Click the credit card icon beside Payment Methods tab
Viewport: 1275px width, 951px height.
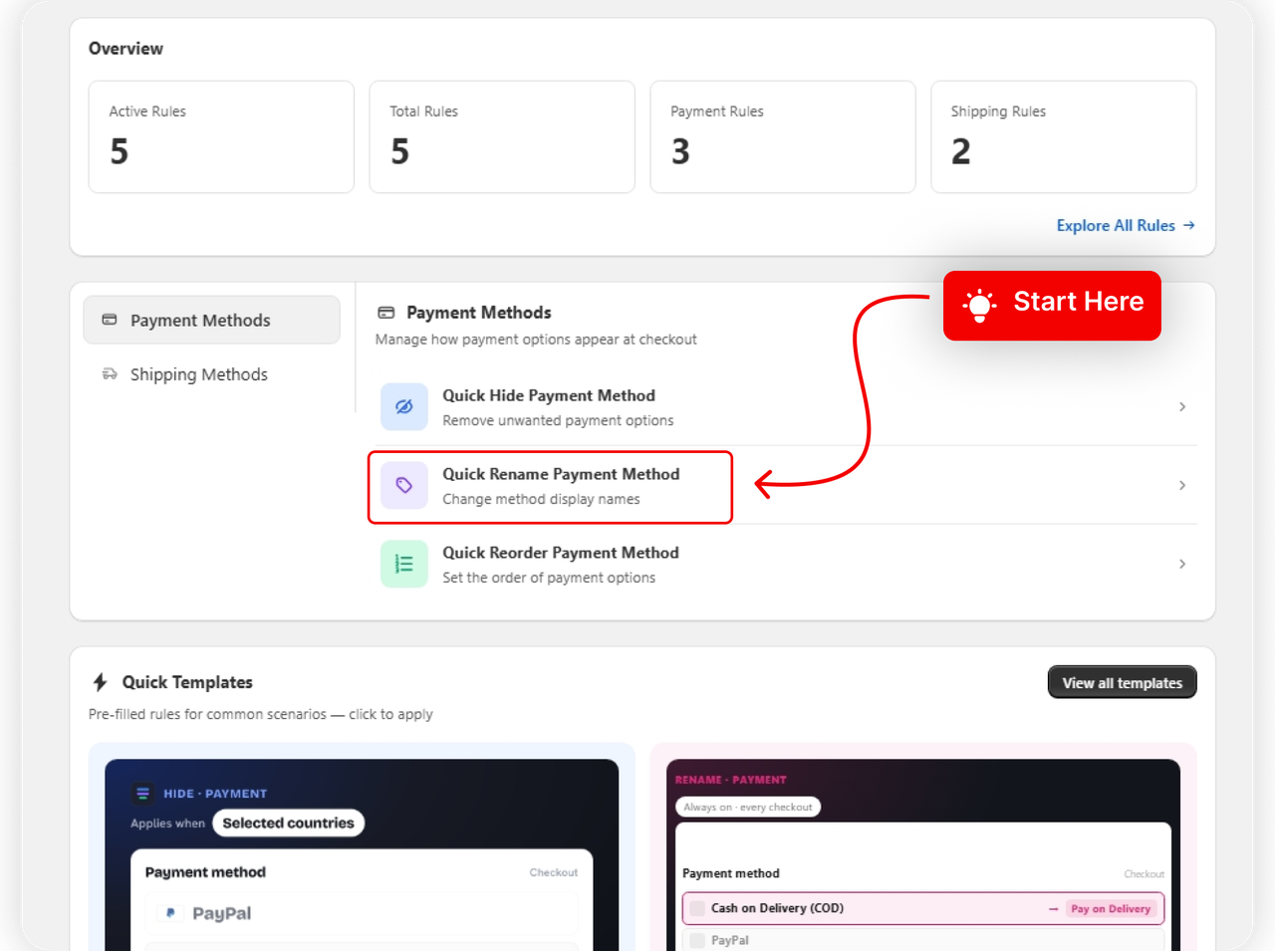(110, 320)
